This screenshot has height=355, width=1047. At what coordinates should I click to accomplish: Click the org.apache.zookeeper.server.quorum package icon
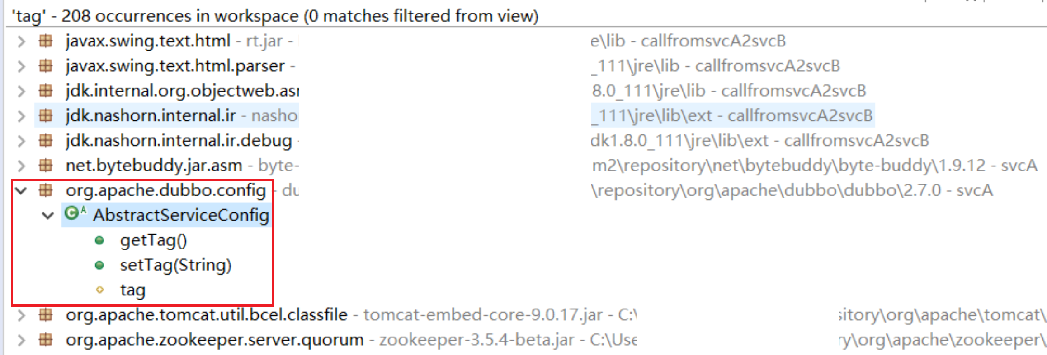tap(45, 339)
